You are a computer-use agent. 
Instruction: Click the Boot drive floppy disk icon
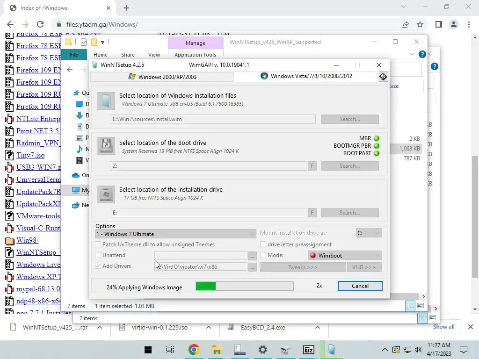(x=106, y=146)
